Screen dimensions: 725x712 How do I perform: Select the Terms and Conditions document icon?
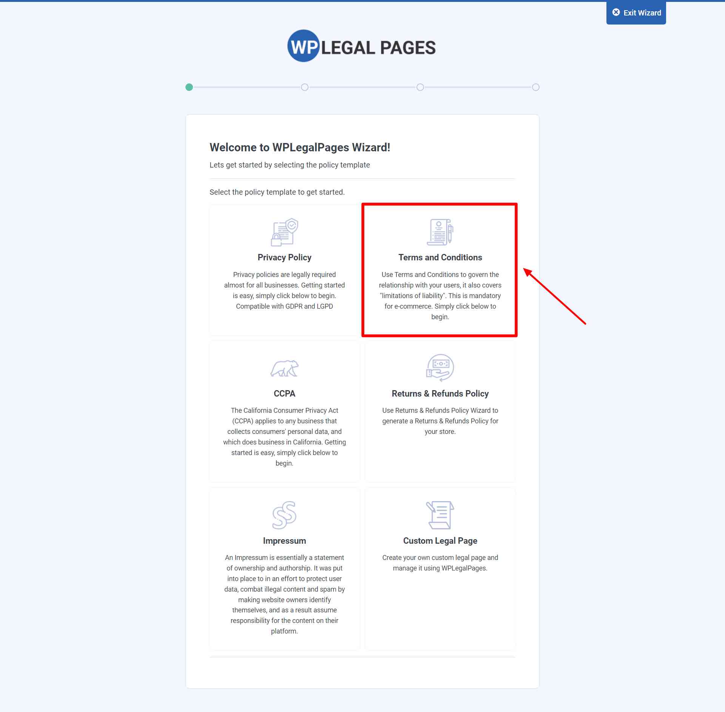point(440,232)
